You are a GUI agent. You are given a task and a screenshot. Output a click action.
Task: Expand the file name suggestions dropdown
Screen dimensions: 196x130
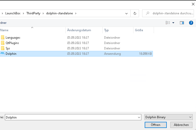(139, 117)
